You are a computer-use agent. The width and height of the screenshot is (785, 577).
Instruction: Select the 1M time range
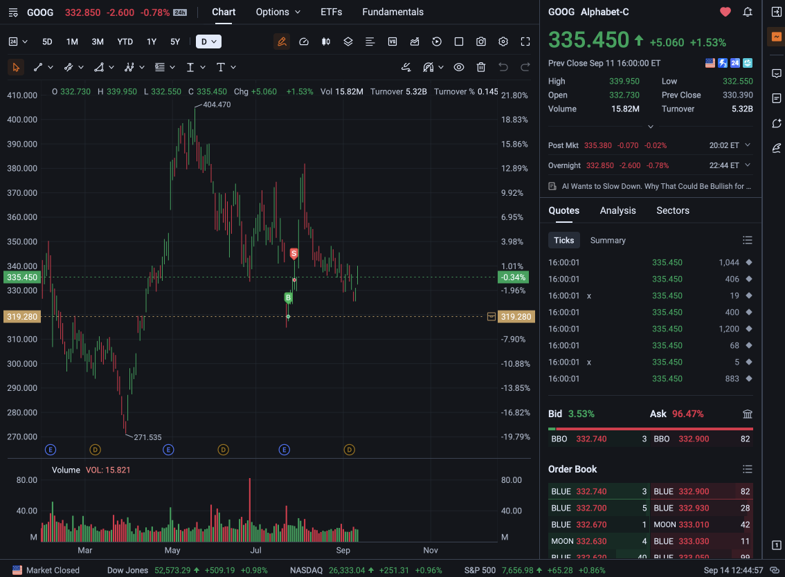pyautogui.click(x=72, y=42)
